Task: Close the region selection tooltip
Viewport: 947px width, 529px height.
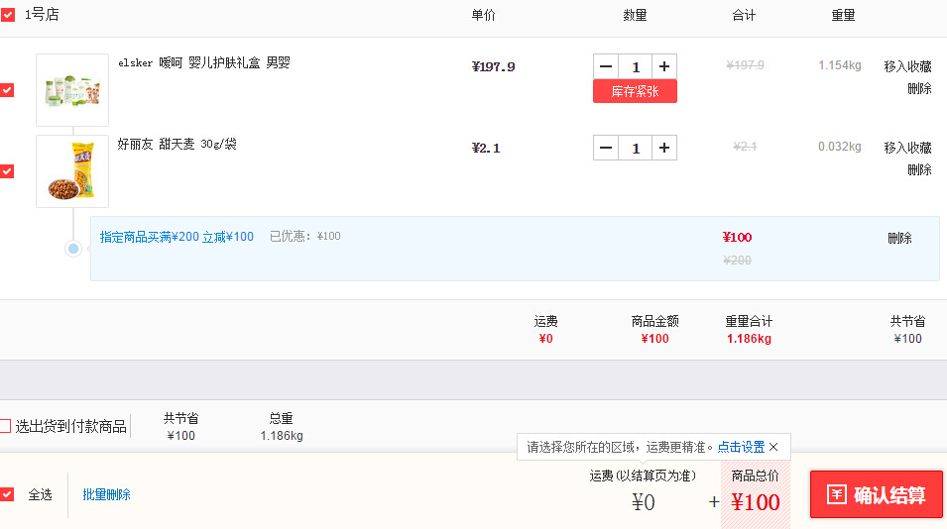Action: [x=774, y=447]
